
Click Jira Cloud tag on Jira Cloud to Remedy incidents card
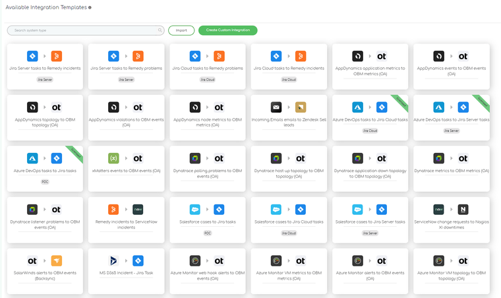coord(289,80)
